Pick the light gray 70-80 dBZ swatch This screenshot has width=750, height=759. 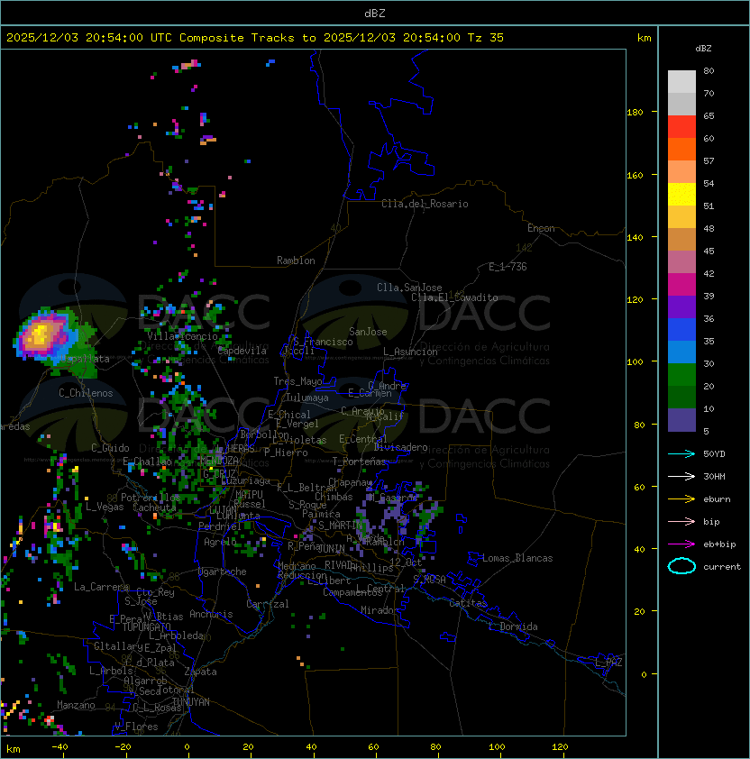point(681,82)
